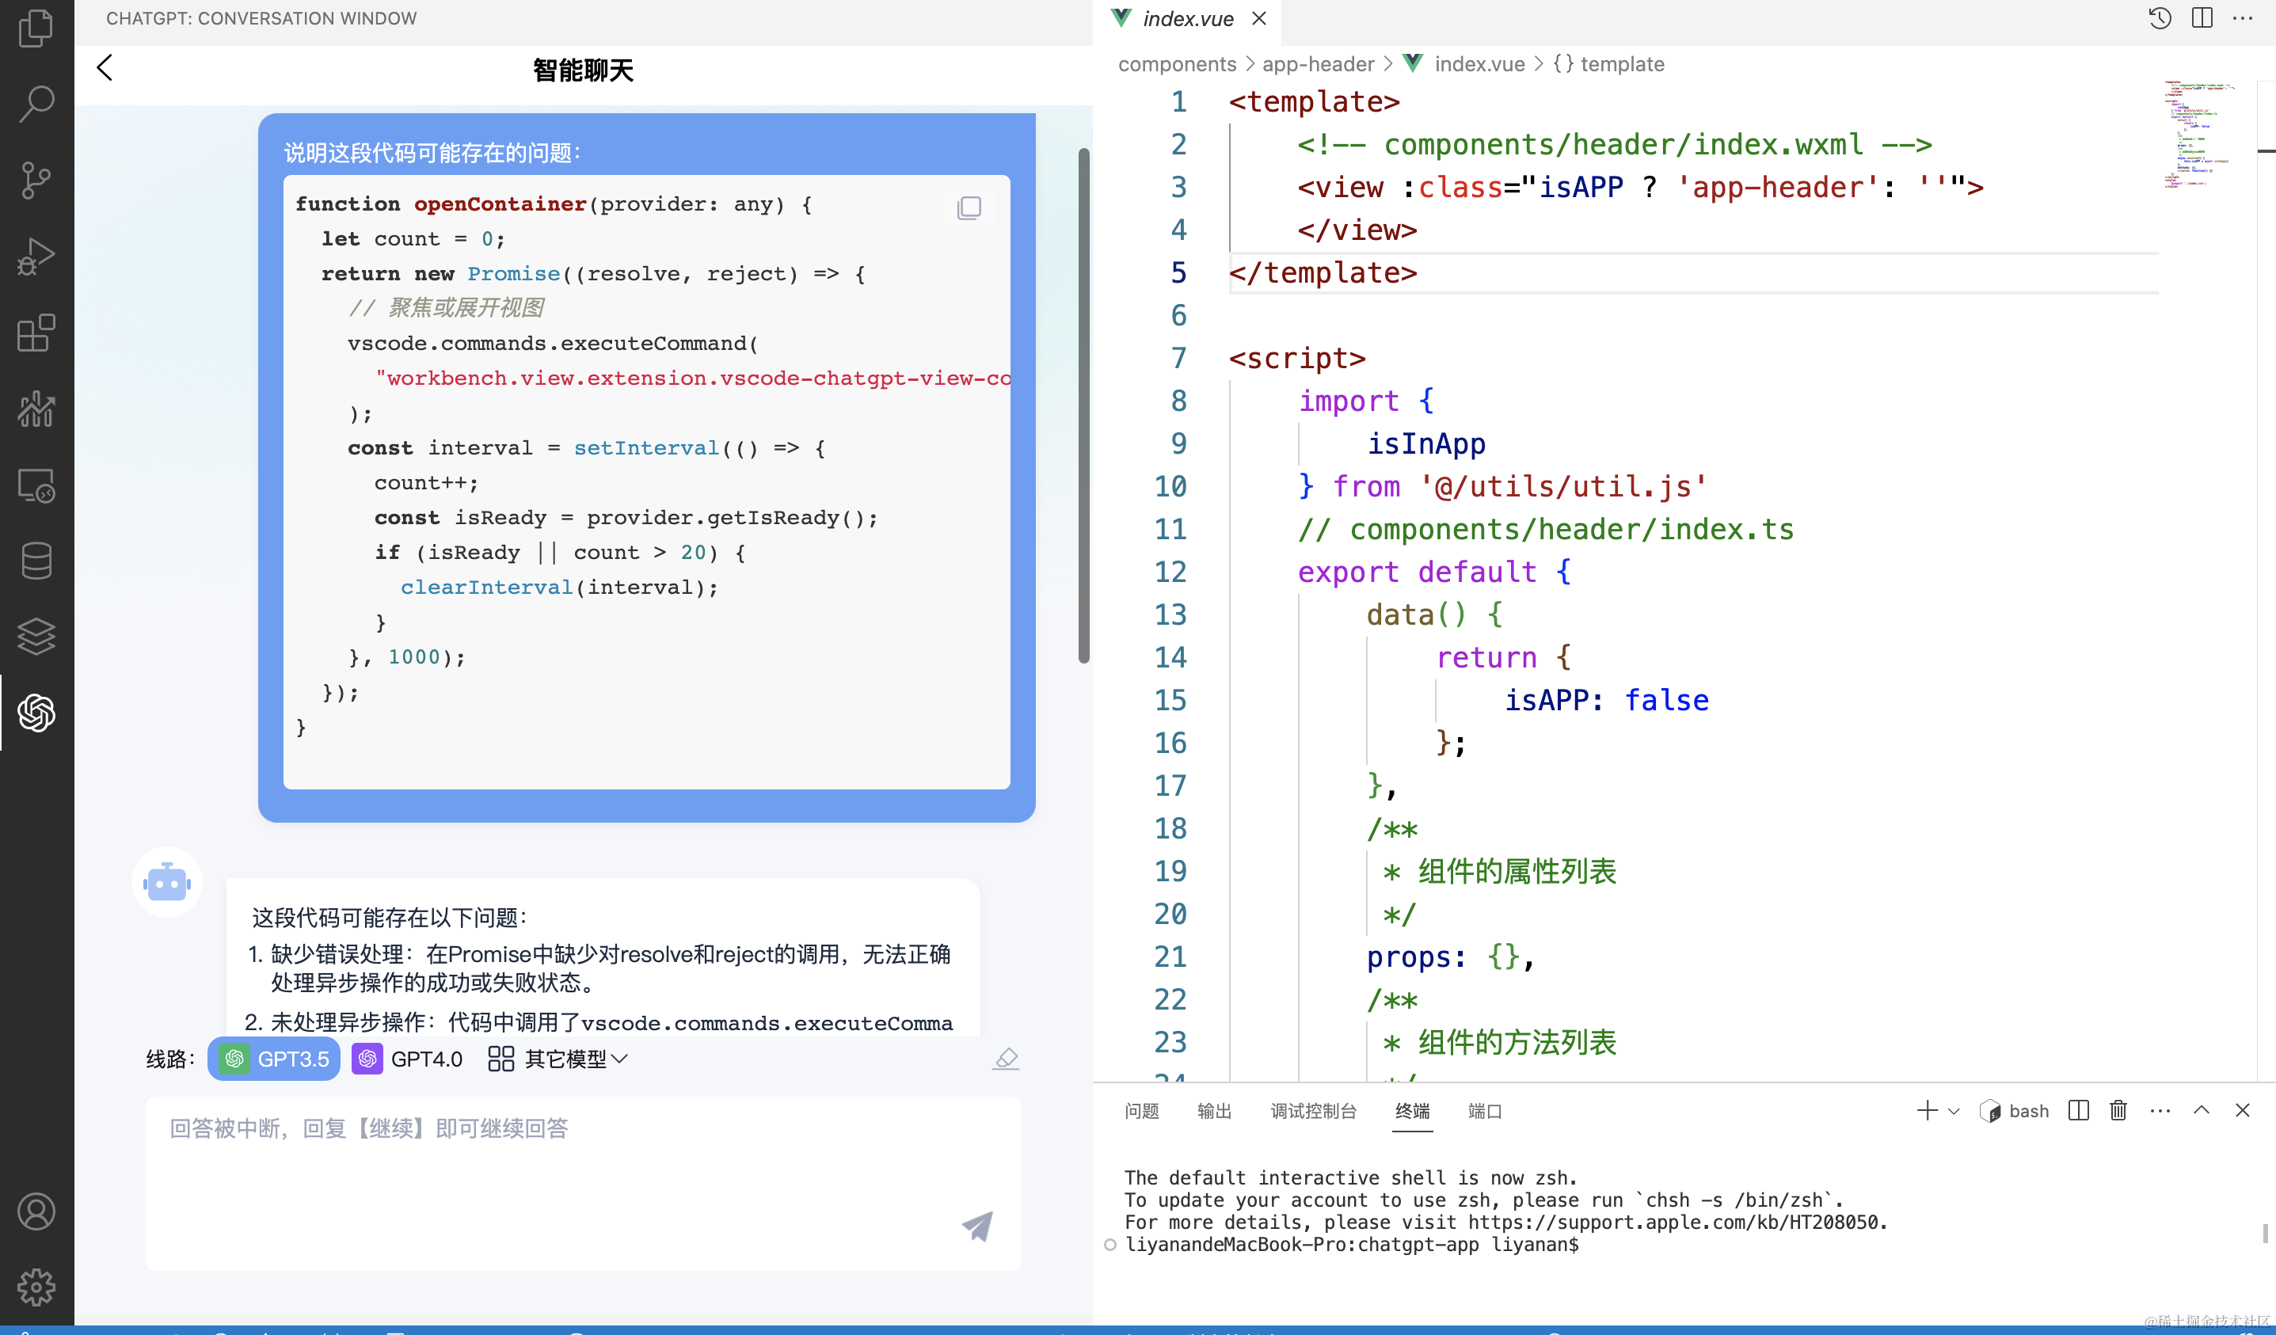Click the send message paper plane
This screenshot has width=2276, height=1335.
977,1225
